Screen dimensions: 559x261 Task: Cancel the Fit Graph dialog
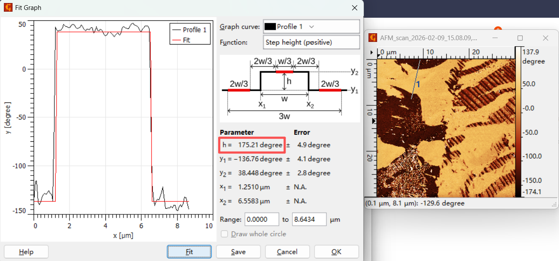287,252
